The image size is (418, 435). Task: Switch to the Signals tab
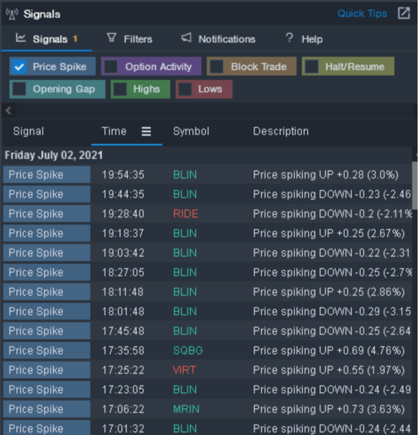(47, 39)
